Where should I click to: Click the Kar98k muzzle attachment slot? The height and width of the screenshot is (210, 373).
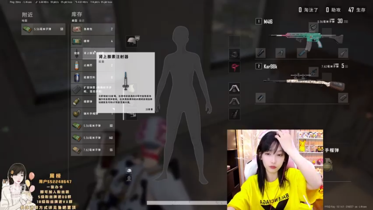point(261,98)
